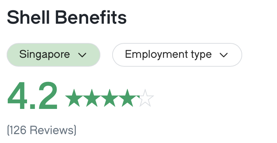Toggle the green Singapore filter pill
The image size is (277, 143).
[54, 55]
